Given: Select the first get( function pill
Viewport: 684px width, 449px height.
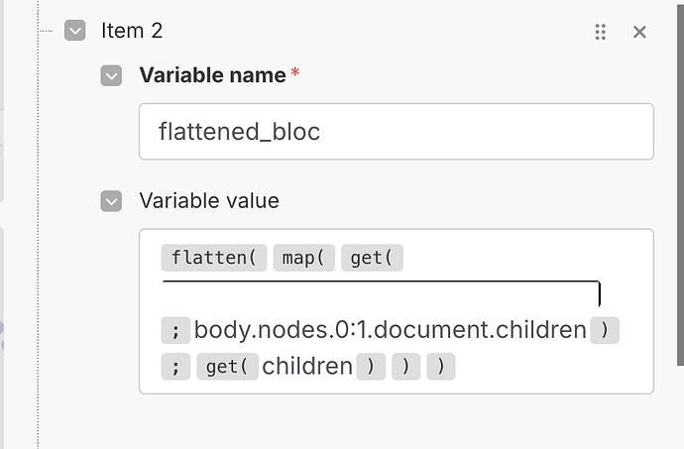Looking at the screenshot, I should [372, 258].
